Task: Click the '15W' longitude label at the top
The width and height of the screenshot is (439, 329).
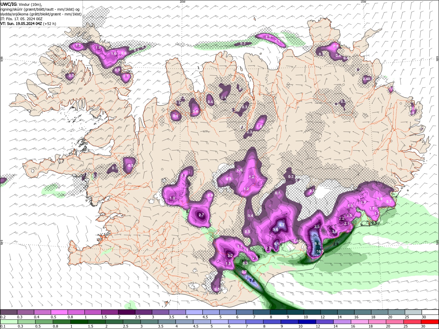Action: pos(363,2)
